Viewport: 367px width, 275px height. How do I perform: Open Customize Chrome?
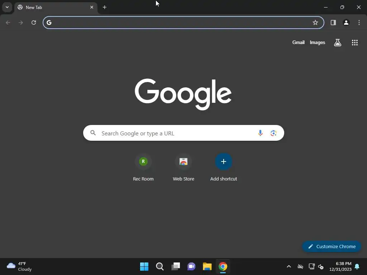click(332, 246)
